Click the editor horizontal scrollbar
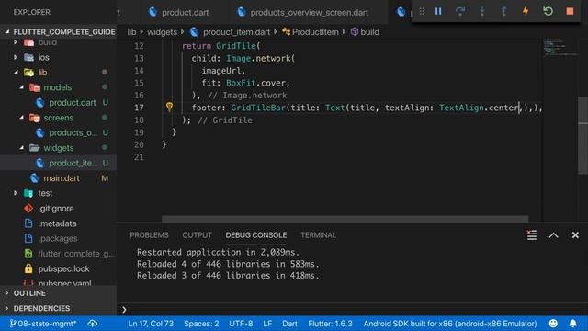This screenshot has height=331, width=588. (x=345, y=219)
